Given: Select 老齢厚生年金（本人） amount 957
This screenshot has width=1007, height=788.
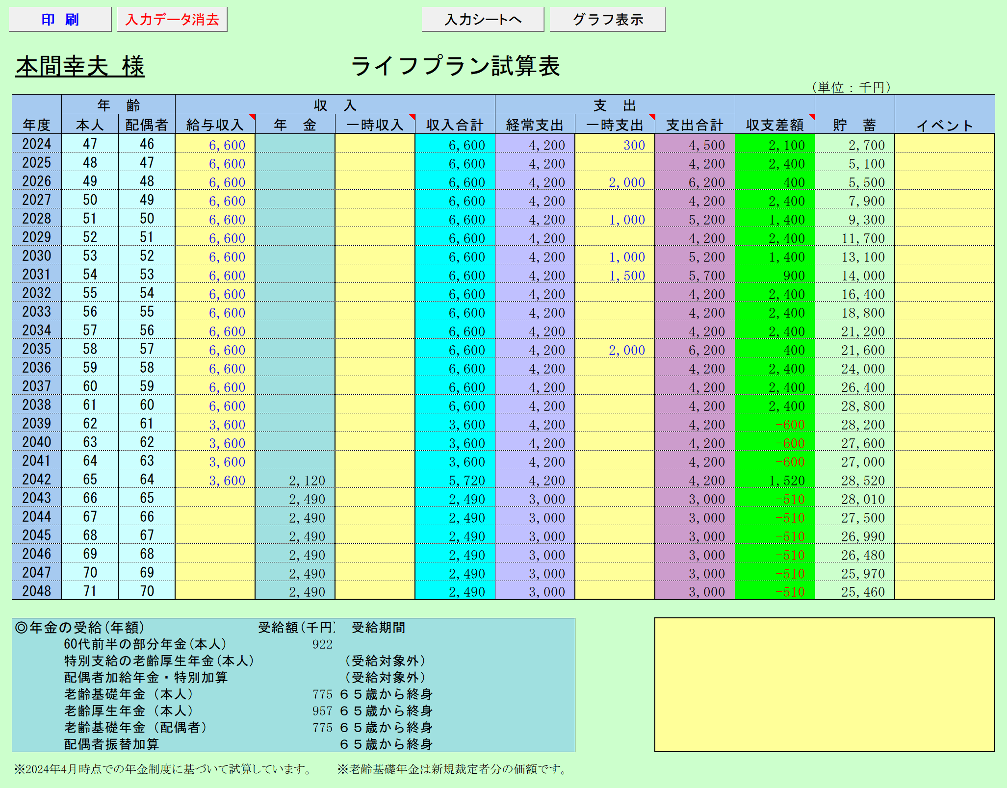Looking at the screenshot, I should 322,711.
